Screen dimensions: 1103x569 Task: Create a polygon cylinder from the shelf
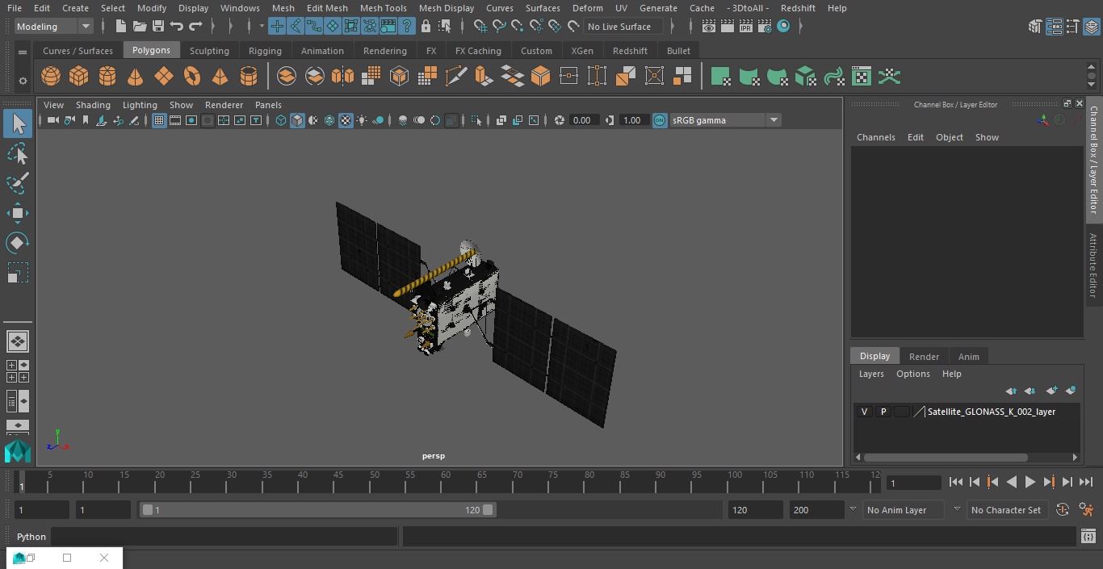(x=107, y=77)
